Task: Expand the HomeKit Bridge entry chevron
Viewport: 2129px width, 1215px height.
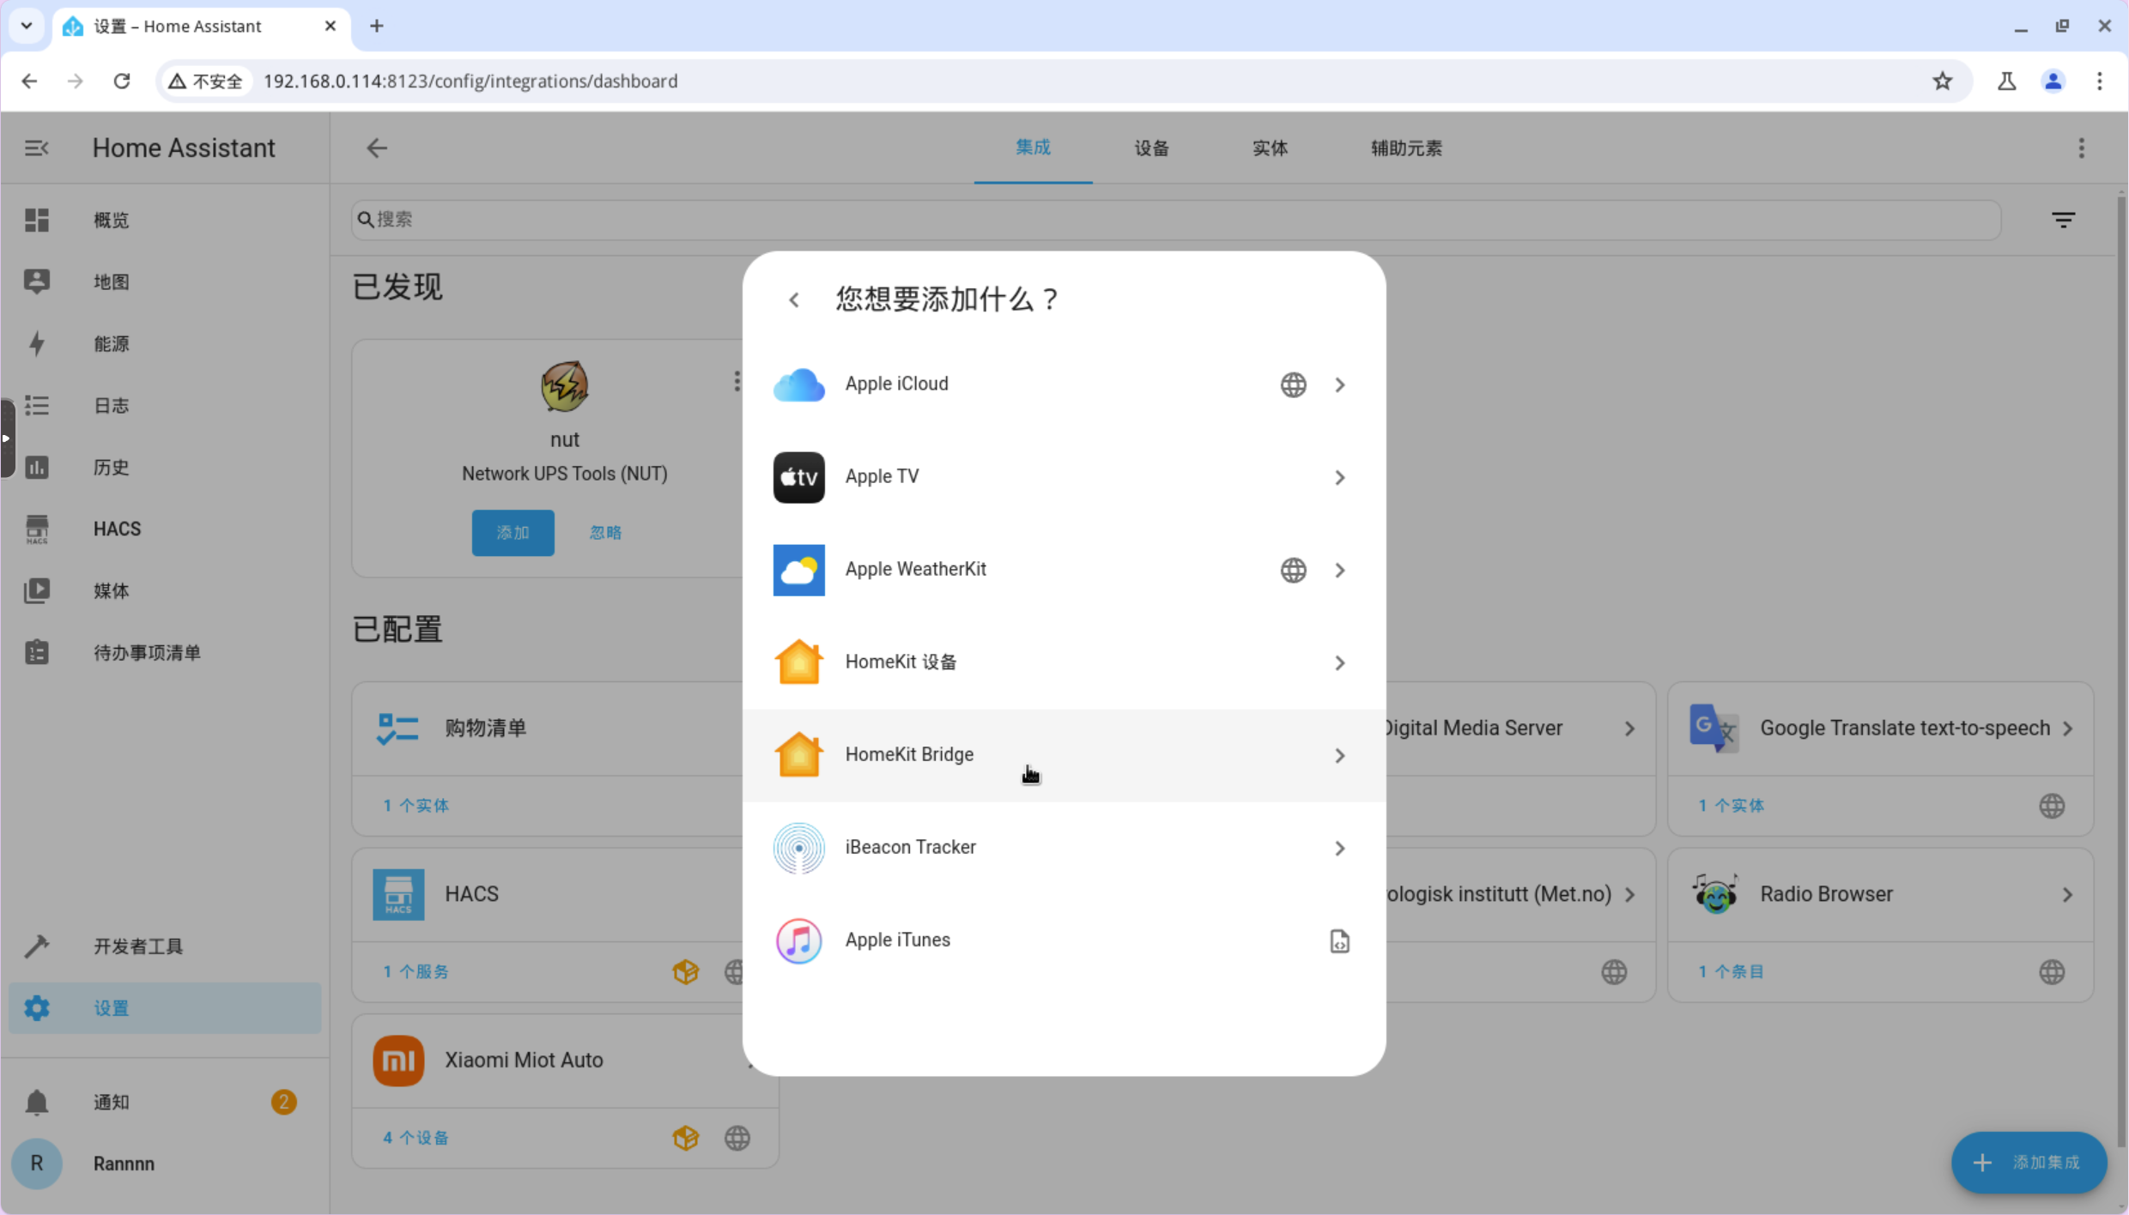Action: click(1339, 755)
